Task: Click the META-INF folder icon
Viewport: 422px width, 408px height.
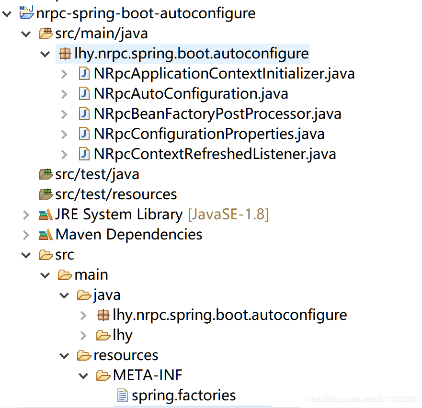Action: (103, 375)
